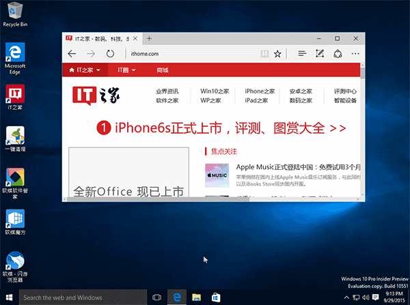
Task: Click the iPhone6s正式上市 headline banner
Action: pyautogui.click(x=221, y=128)
